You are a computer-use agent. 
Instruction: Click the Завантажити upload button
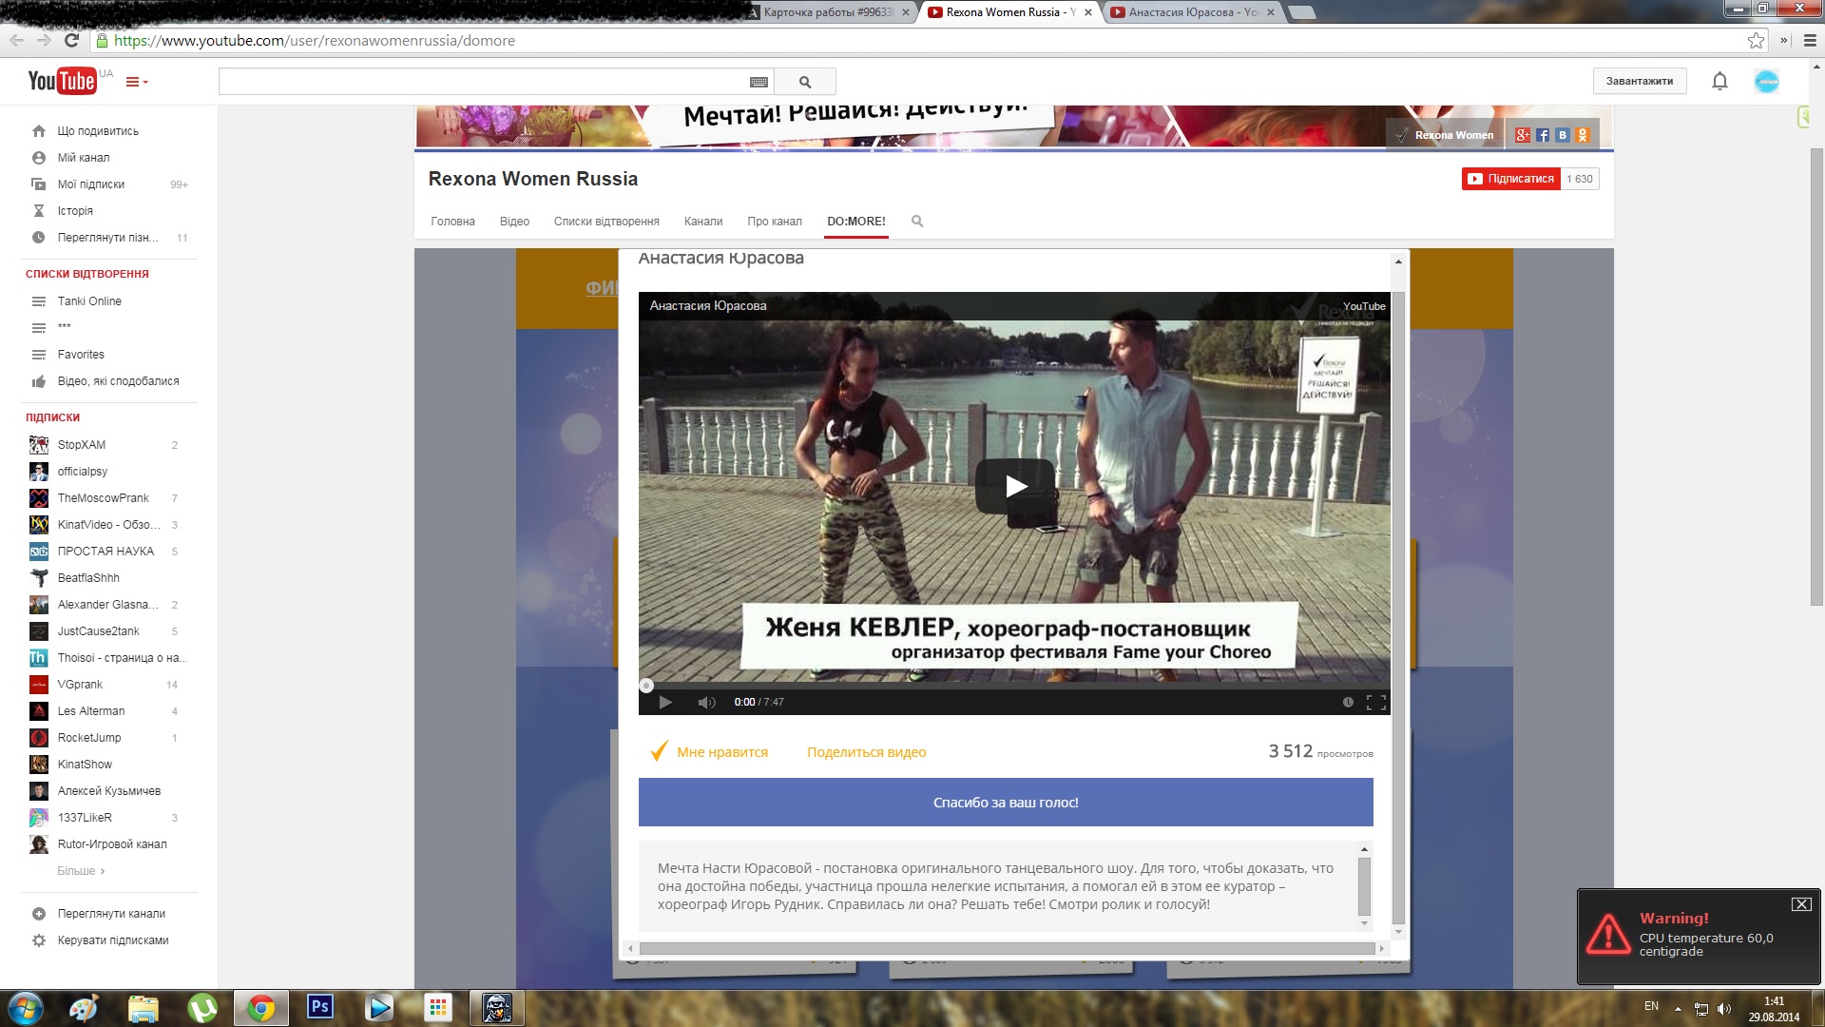tap(1640, 81)
